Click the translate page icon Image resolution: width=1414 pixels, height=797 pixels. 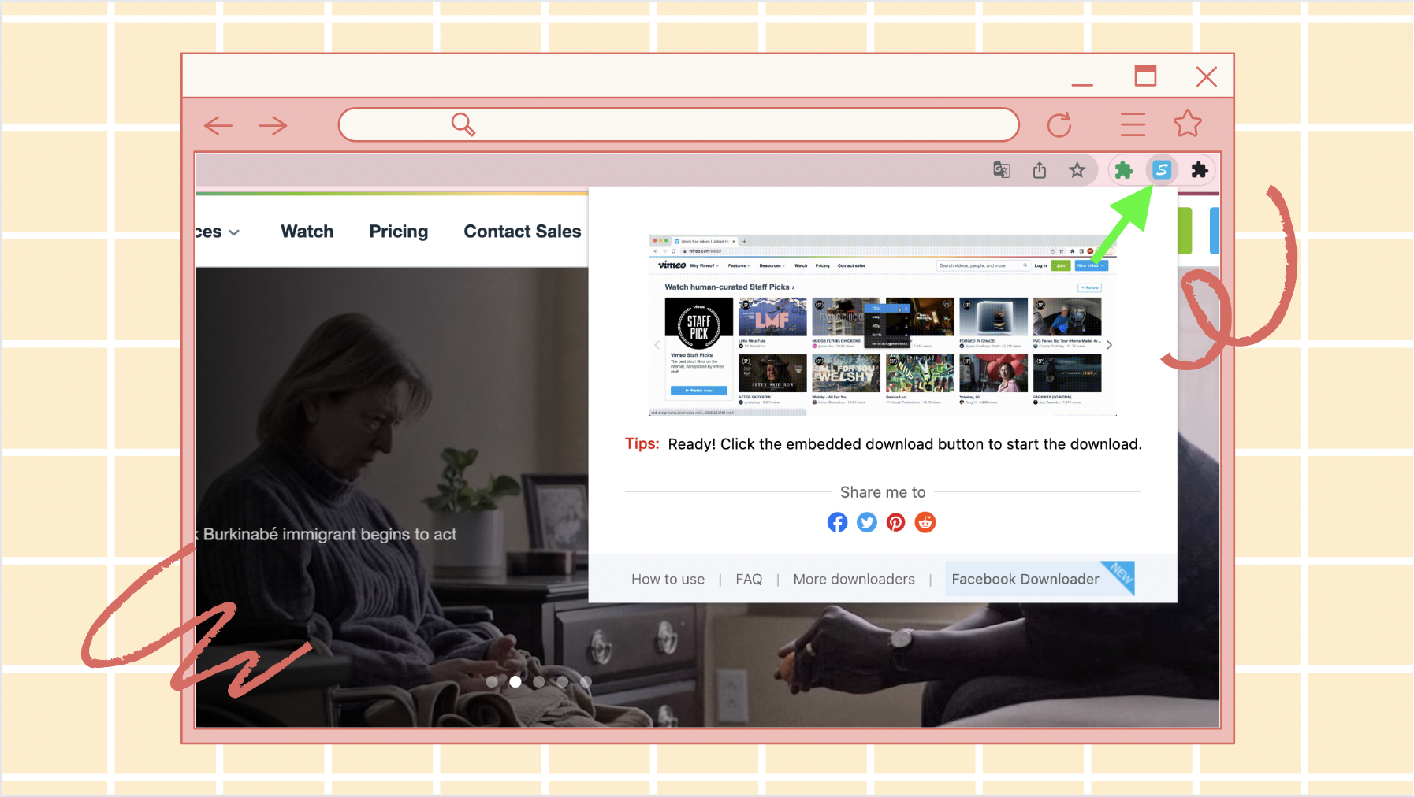(x=1002, y=169)
